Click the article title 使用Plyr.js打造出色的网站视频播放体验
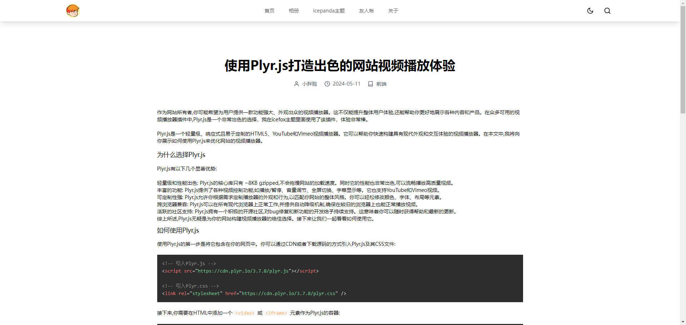686x325 pixels. point(340,66)
